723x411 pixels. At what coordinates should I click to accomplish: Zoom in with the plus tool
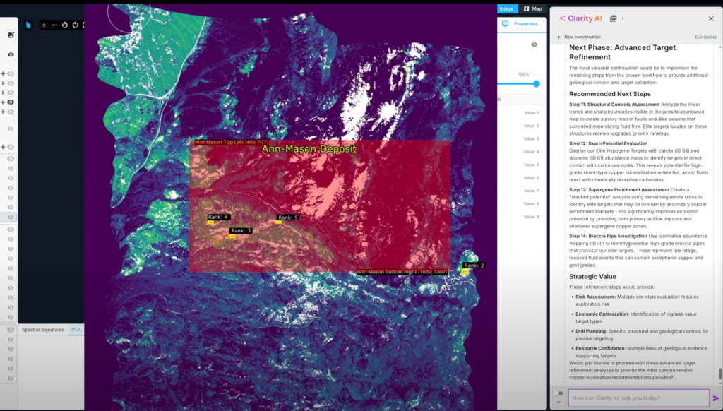tap(44, 25)
